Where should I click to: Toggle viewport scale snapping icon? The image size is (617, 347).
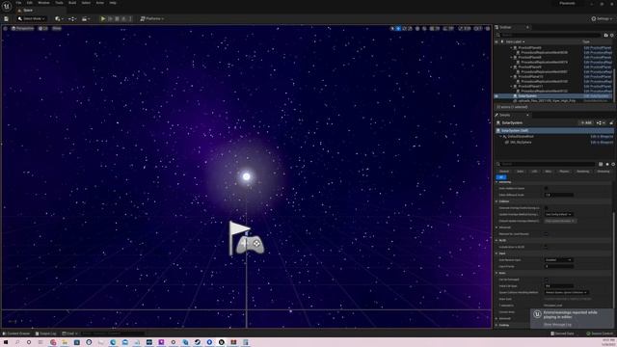point(461,28)
